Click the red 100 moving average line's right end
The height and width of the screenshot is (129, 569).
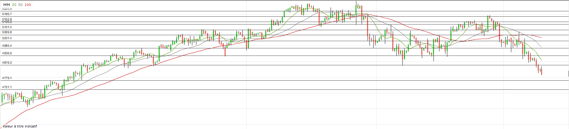pyautogui.click(x=541, y=37)
